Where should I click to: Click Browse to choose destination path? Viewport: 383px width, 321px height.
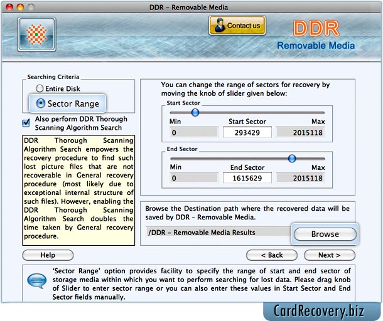325,234
